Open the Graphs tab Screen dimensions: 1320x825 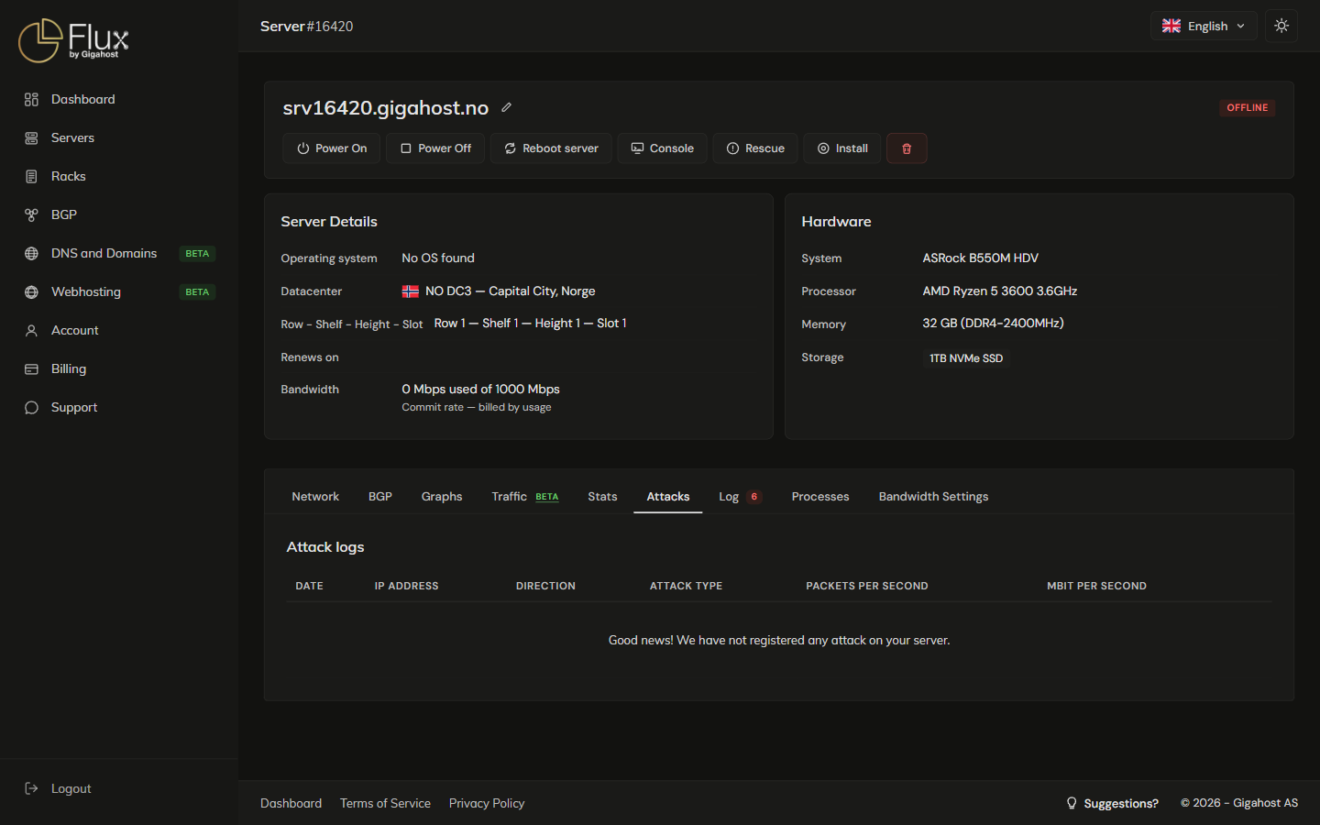(442, 497)
